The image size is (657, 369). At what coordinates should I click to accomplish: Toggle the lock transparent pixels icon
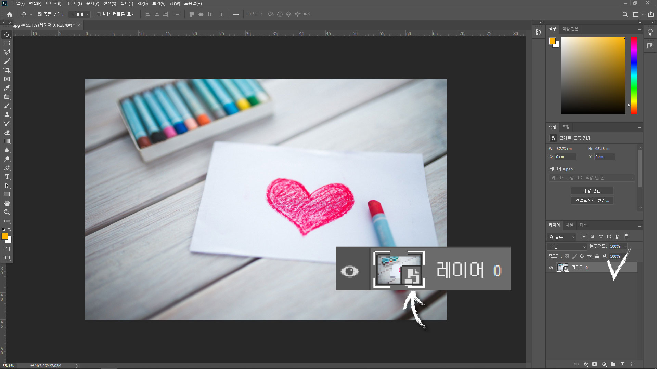(x=567, y=256)
